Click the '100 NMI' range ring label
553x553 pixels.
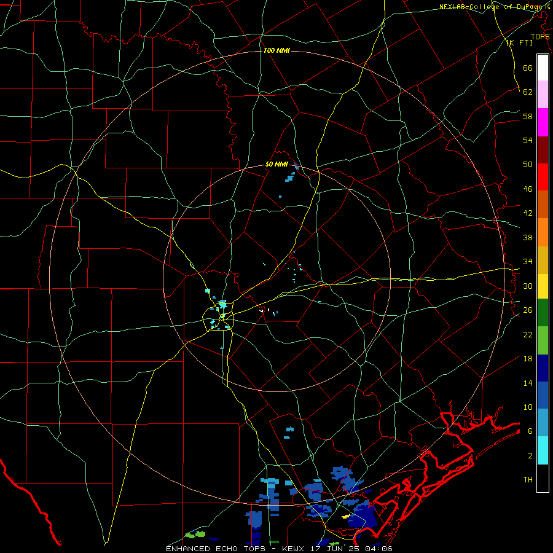tap(276, 51)
